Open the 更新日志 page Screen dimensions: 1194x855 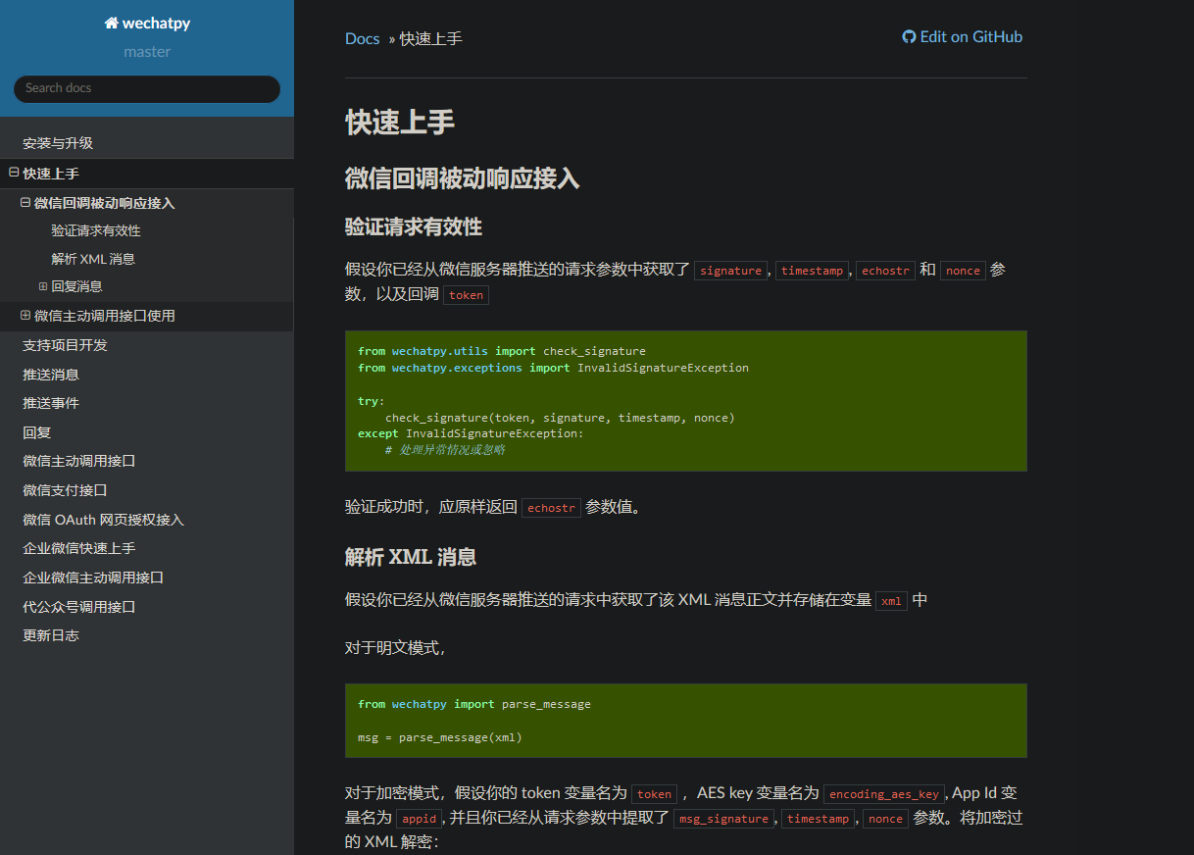[50, 634]
